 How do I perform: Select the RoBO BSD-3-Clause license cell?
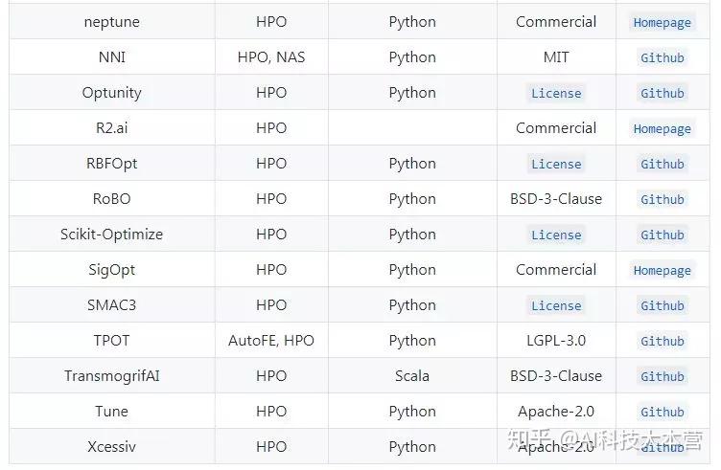556,199
